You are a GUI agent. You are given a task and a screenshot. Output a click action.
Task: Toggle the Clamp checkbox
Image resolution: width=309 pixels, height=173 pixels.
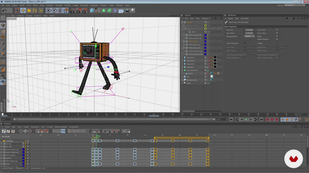277,43
